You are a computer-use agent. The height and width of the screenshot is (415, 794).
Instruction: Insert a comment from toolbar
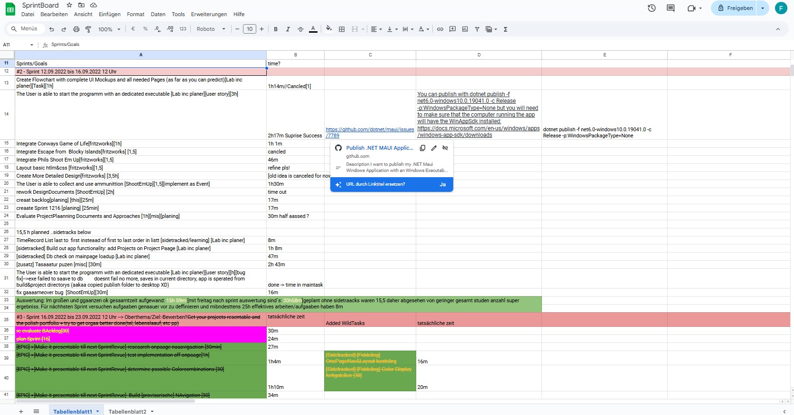point(453,29)
